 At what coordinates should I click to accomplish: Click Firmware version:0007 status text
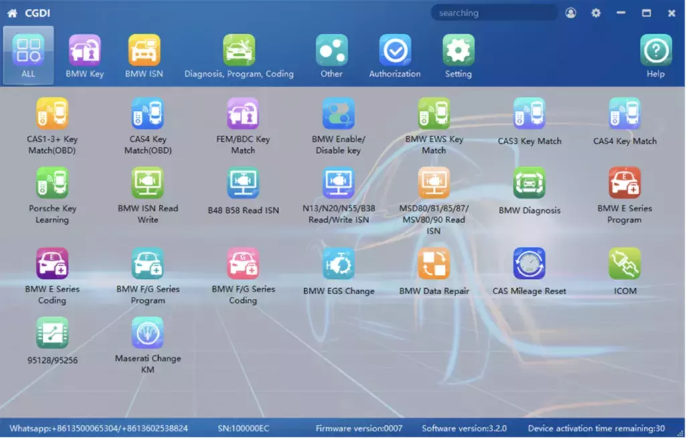coord(359,429)
